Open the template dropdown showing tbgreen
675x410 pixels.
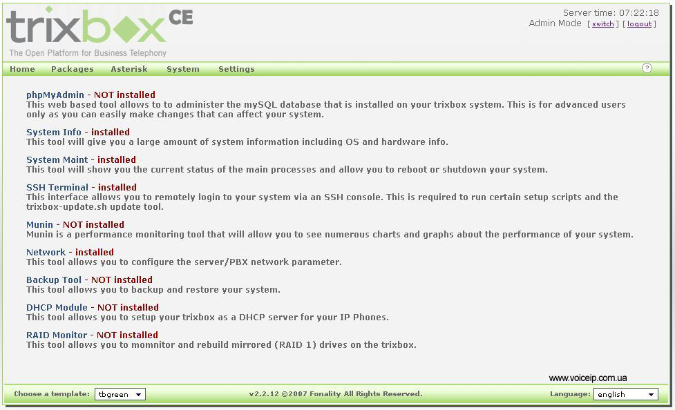[120, 394]
